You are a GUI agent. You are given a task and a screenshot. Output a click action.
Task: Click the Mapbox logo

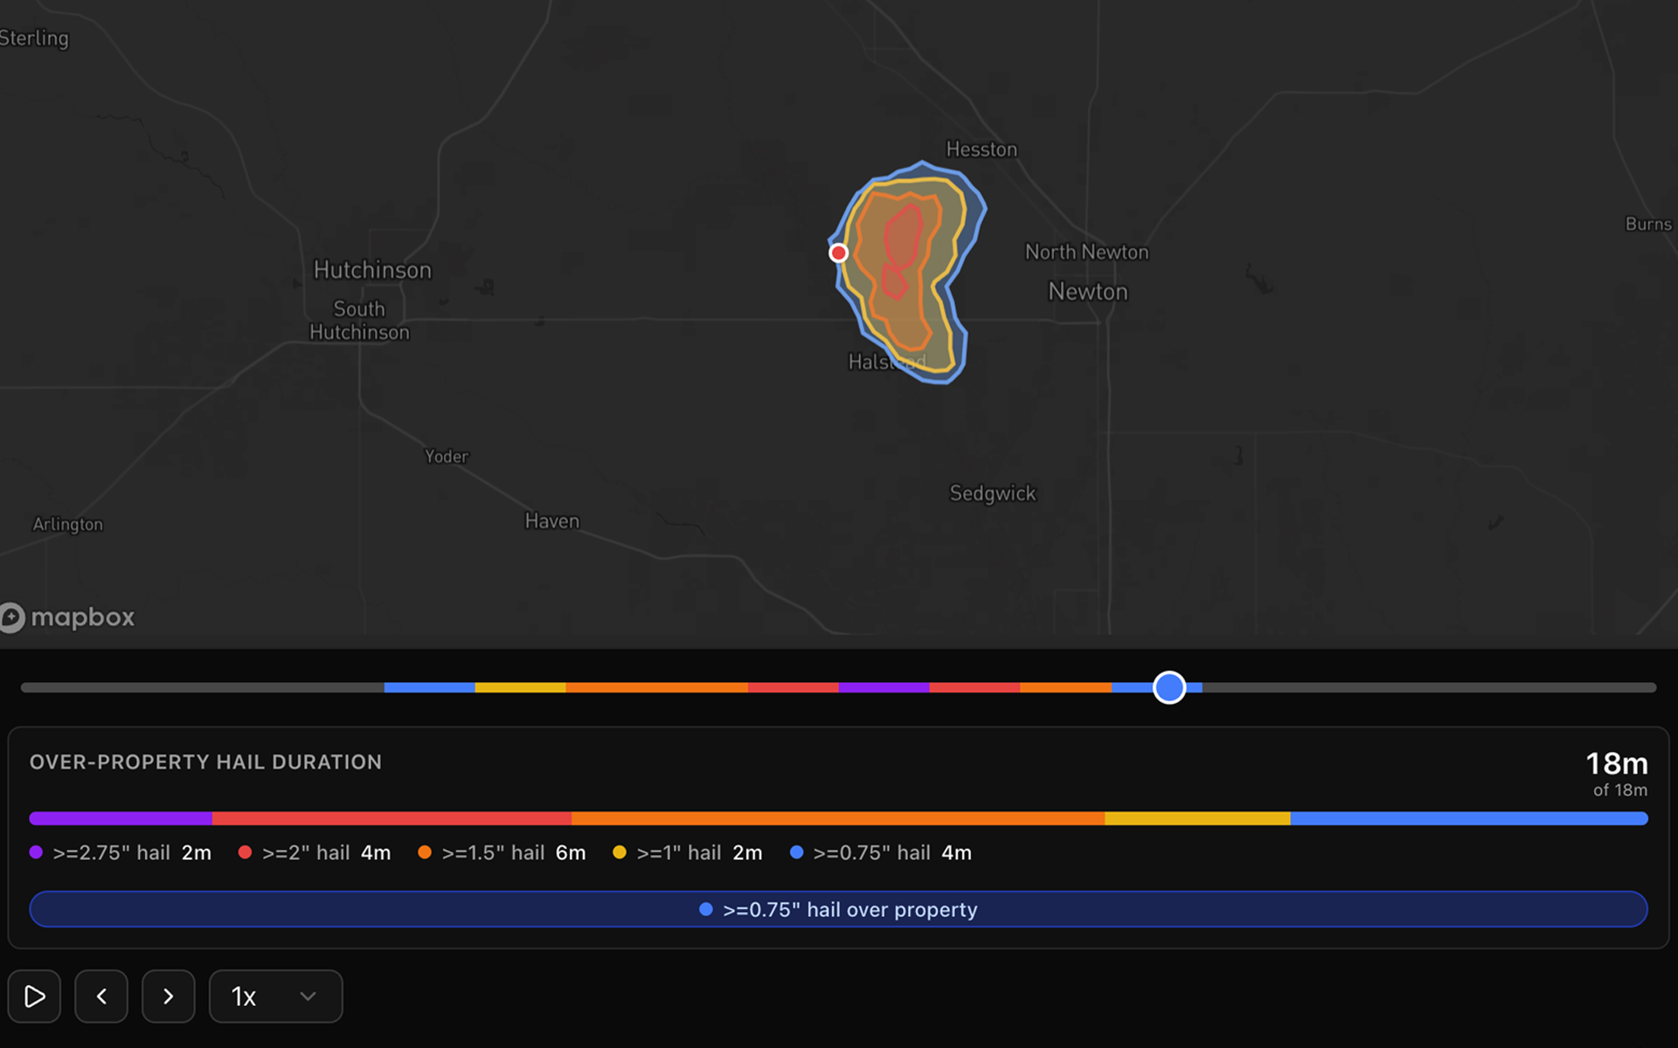click(67, 617)
